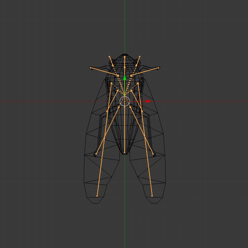248x248 pixels.
Task: Select the abdomen bone along the center line
Action: click(x=125, y=130)
